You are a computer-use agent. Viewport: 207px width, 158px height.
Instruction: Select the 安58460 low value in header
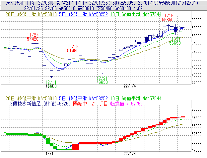(x=104, y=8)
